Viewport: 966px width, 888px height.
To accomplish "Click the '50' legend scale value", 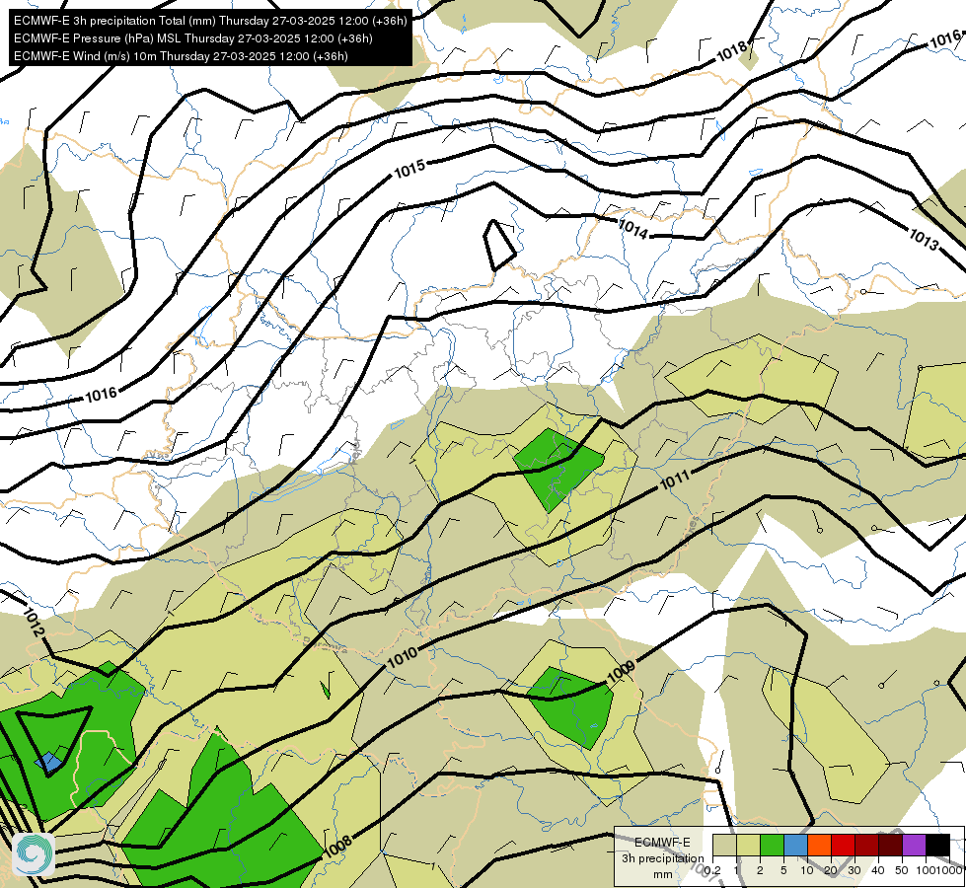I will pos(902,870).
